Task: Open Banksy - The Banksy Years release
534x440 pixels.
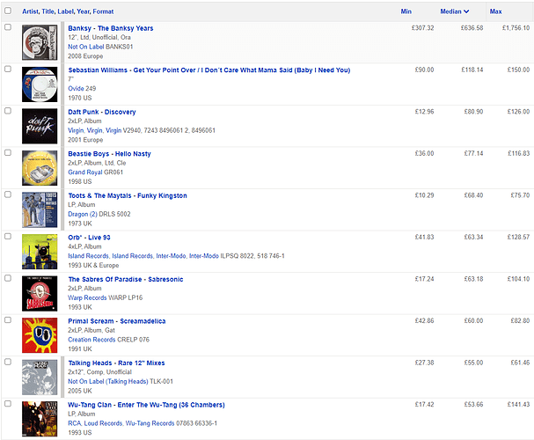Action: 111,28
